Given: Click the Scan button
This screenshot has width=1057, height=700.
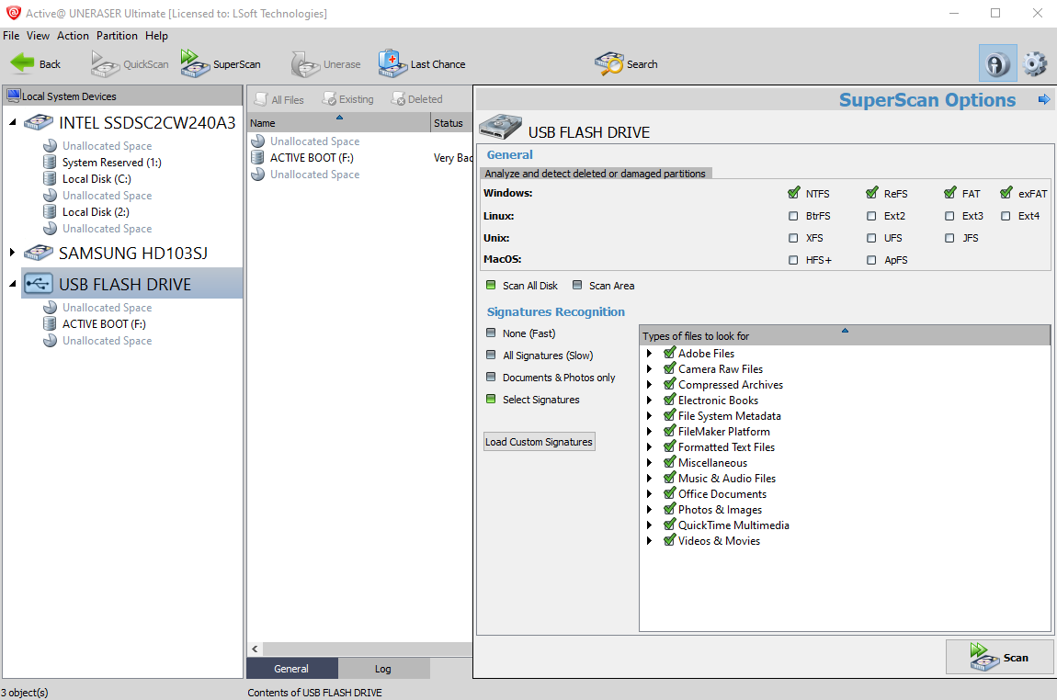Looking at the screenshot, I should click(999, 657).
